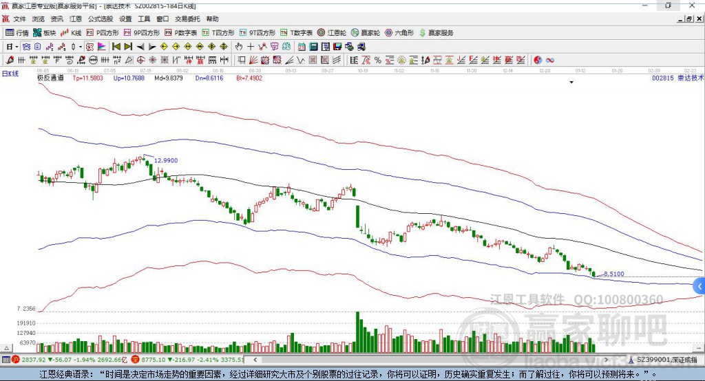Open 赢家服务 with dollar icon
This screenshot has width=705, height=381.
(436, 33)
